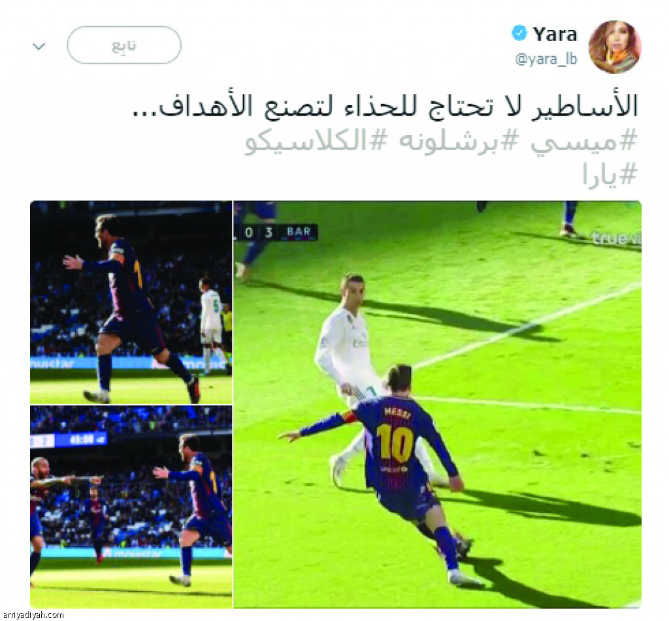Image resolution: width=669 pixels, height=621 pixels.
Task: Open the top-left Messi celebration photo
Action: (131, 302)
